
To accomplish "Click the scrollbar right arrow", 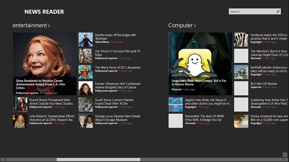I will (x=284, y=160).
